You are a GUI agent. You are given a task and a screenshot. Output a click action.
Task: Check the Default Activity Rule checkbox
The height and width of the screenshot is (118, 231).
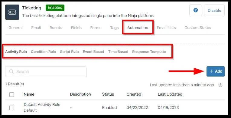[11, 108]
